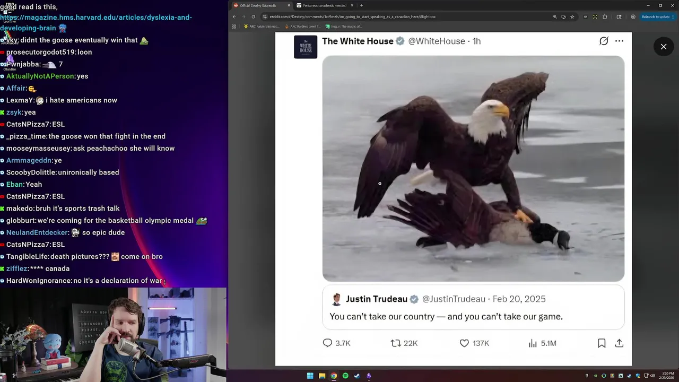The image size is (679, 382).
Task: Open the eagle and goose image
Action: [473, 168]
